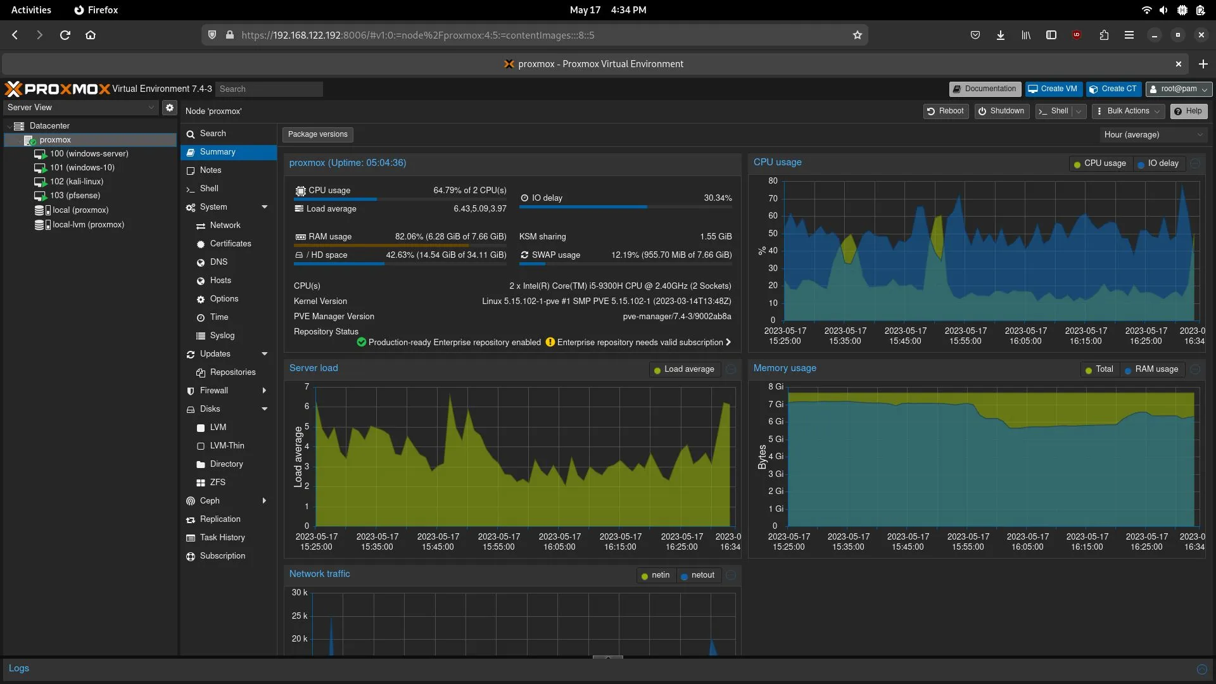Open the Replication panel
This screenshot has width=1216, height=684.
coord(220,519)
